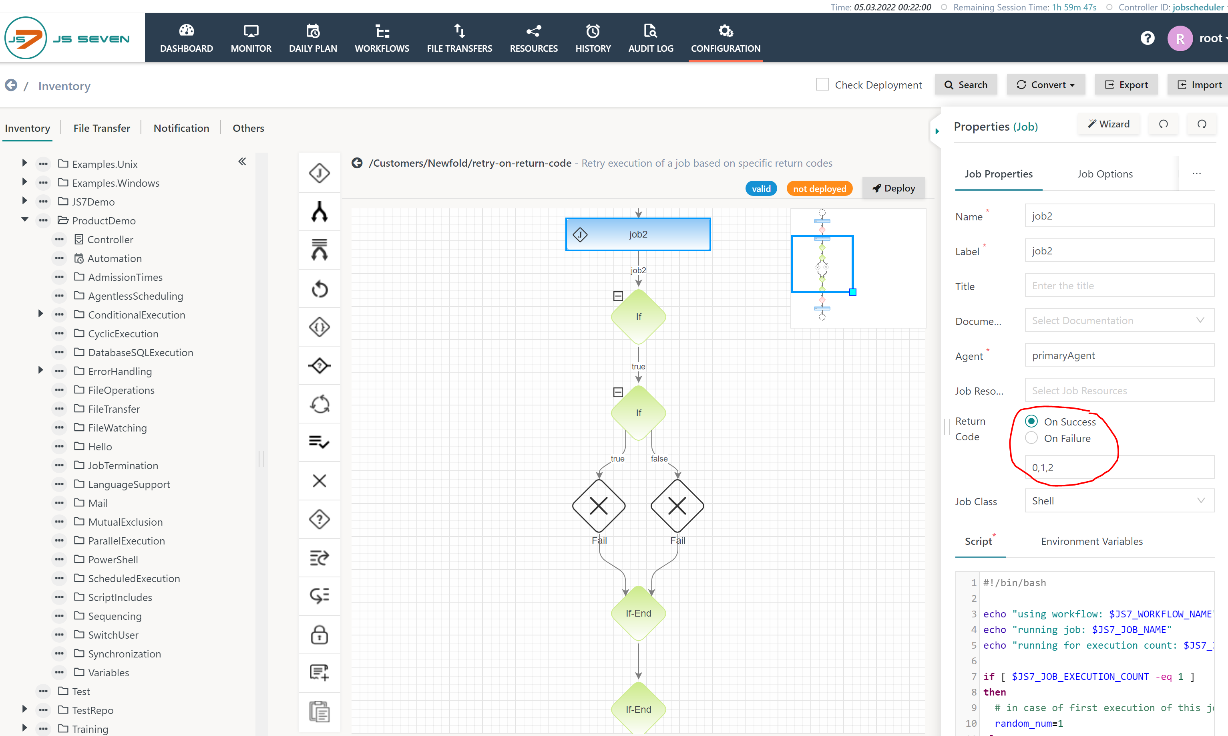The width and height of the screenshot is (1228, 736).
Task: Click the redo icon in Properties panel
Action: tap(1202, 124)
